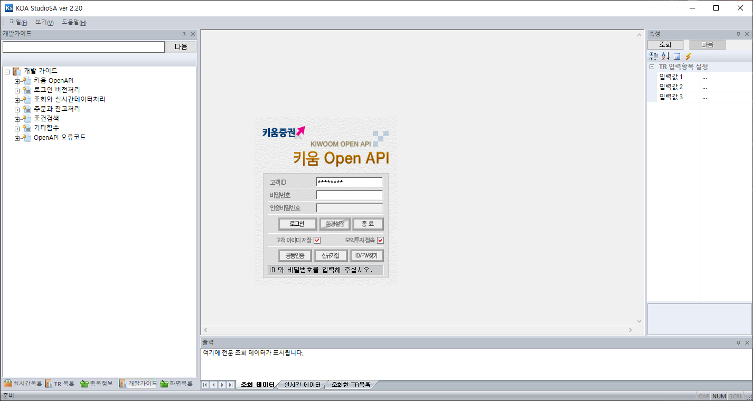
Task: Close the 개발가이드 panel
Action: (x=193, y=34)
